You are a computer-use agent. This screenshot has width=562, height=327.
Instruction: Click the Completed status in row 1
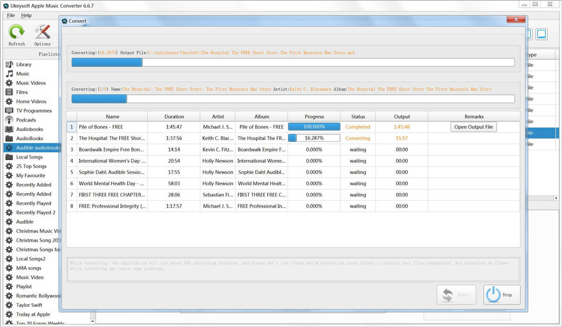(x=358, y=127)
